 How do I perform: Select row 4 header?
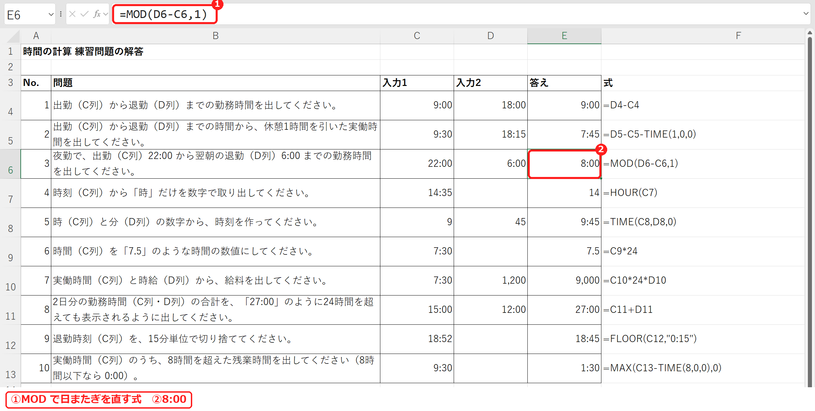pos(11,106)
